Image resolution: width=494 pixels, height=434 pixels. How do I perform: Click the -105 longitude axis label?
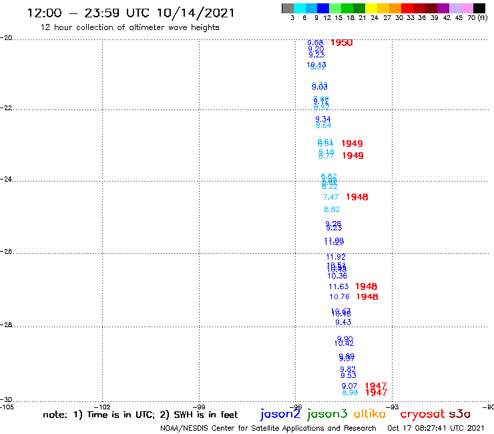[x=7, y=407]
